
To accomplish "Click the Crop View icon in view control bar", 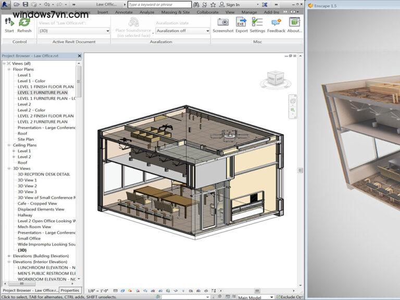I will (x=153, y=291).
